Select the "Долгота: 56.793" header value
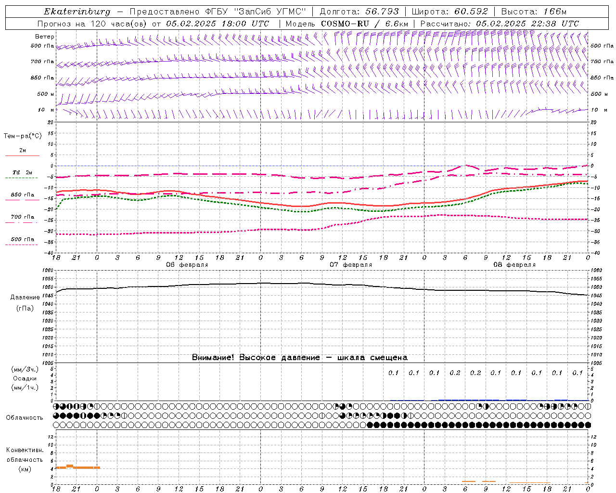Screen dimensions: 616x493 click(359, 12)
